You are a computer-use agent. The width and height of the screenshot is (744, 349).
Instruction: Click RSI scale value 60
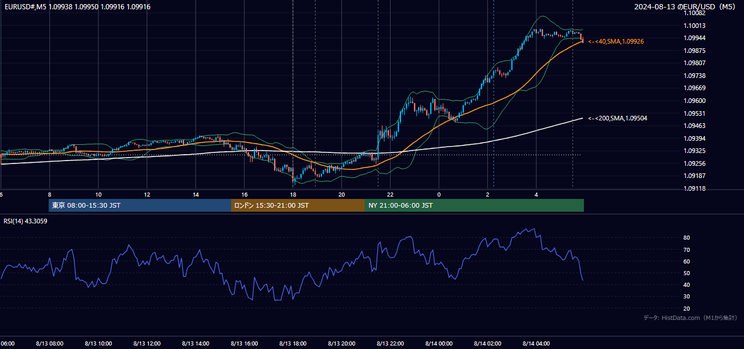pyautogui.click(x=687, y=262)
